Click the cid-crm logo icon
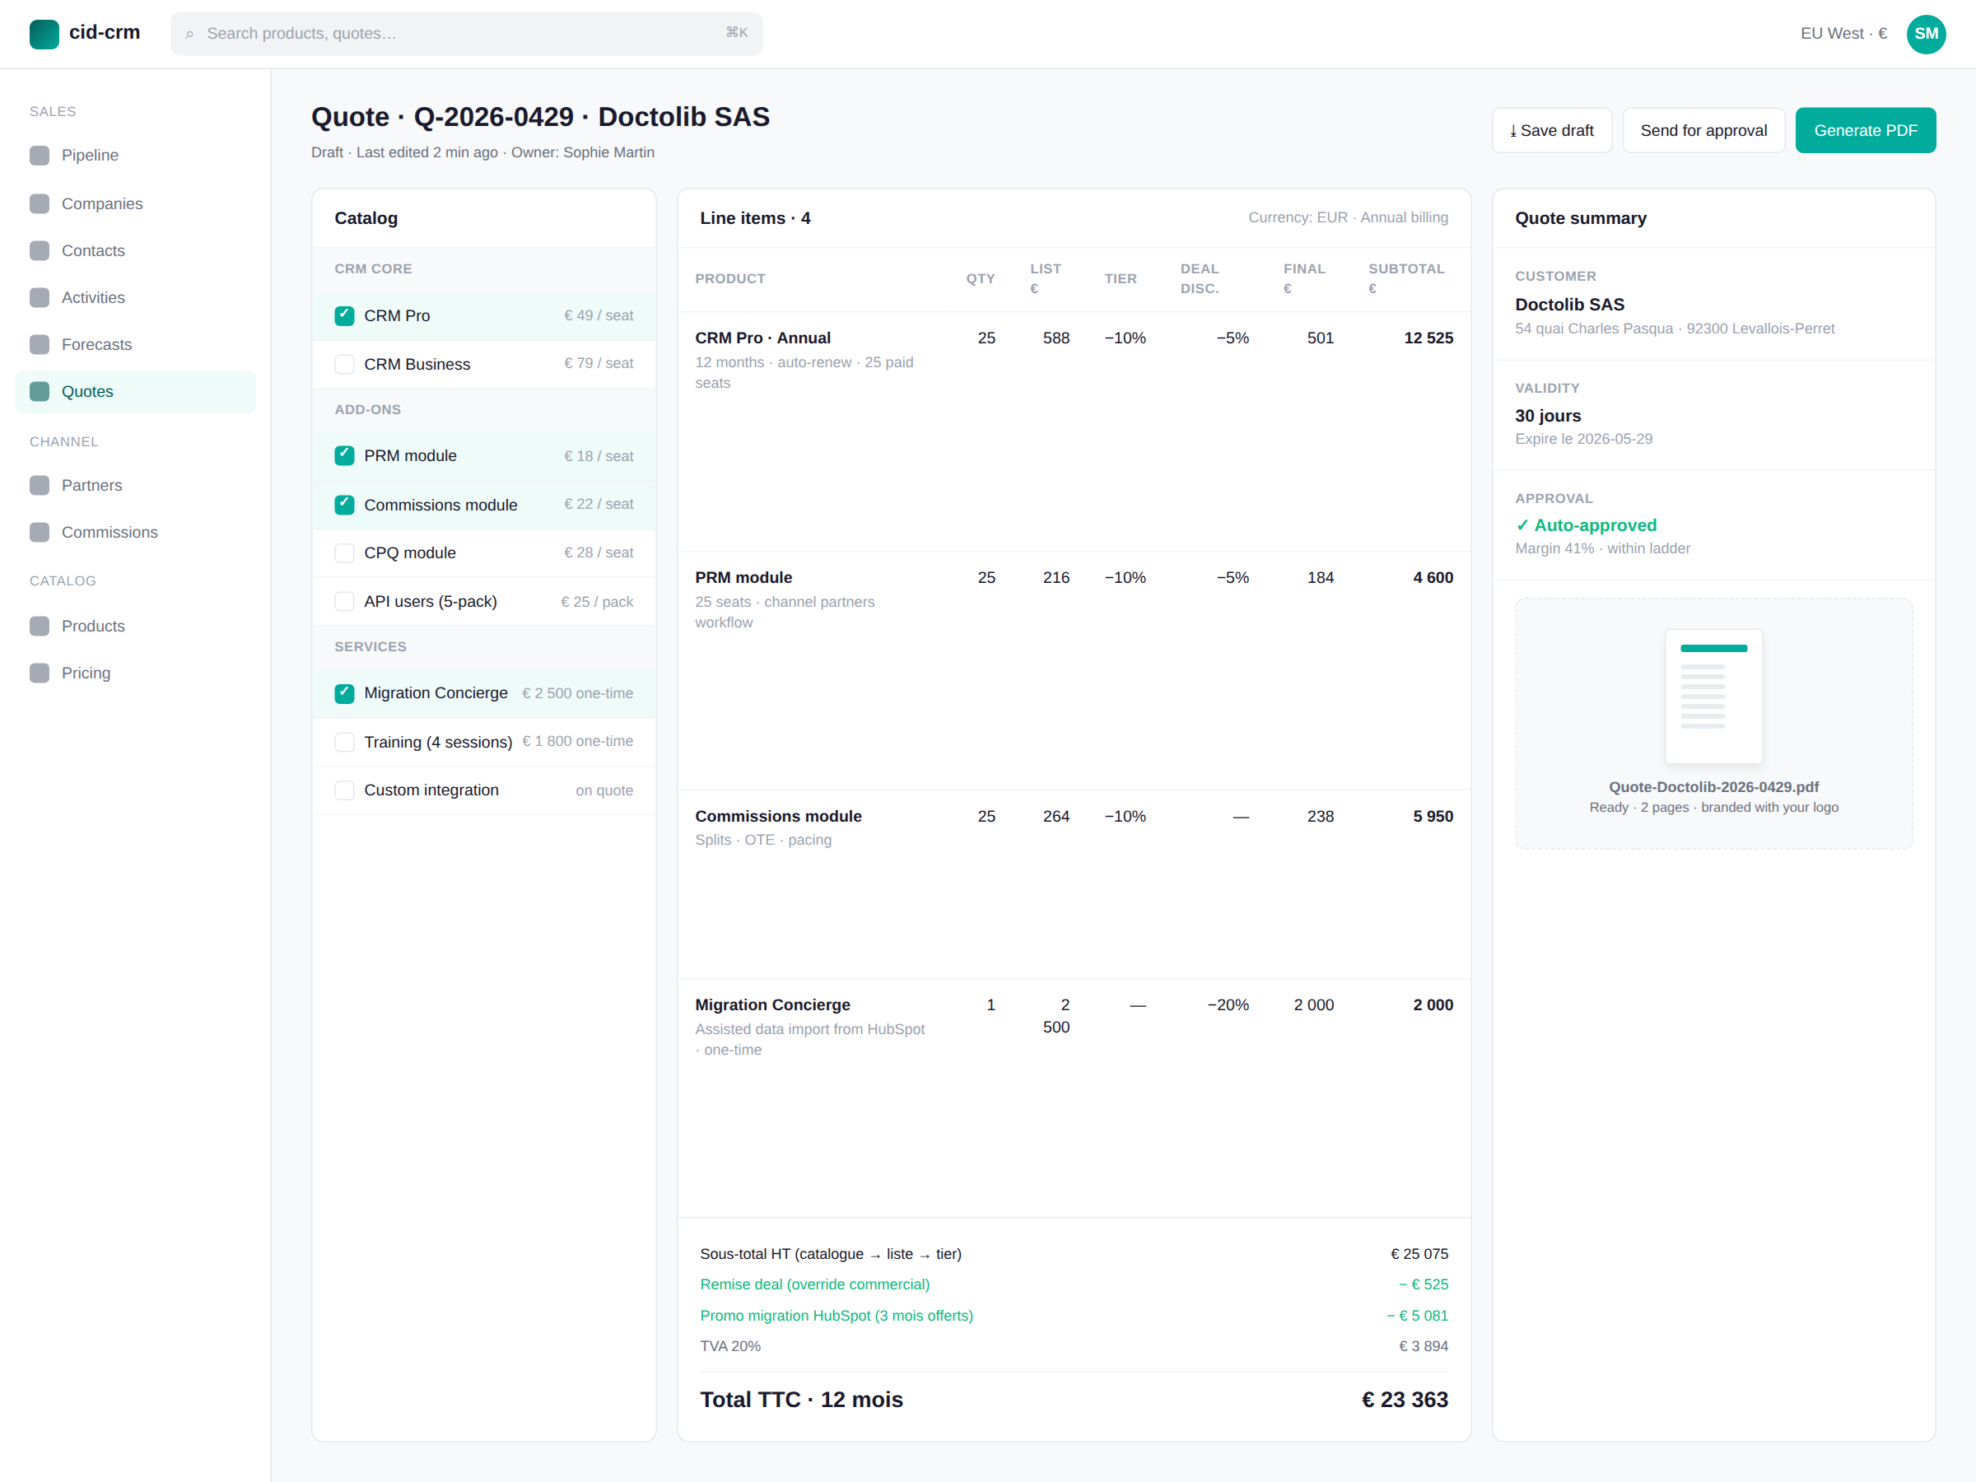This screenshot has height=1482, width=1976. point(44,33)
